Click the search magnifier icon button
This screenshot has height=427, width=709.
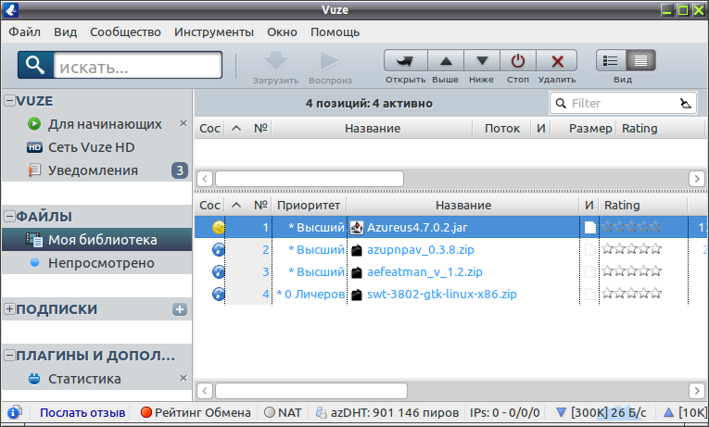tap(35, 65)
